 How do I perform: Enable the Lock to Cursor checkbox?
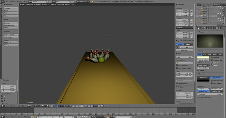point(177,65)
